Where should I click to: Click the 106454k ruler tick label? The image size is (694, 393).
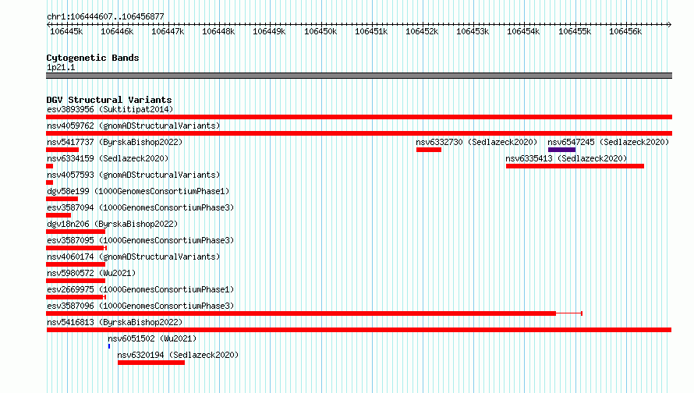click(523, 32)
